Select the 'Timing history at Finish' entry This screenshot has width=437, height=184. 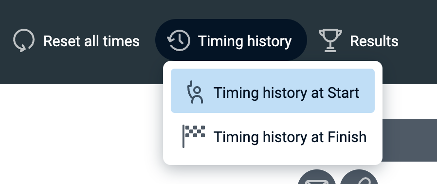[x=273, y=137]
